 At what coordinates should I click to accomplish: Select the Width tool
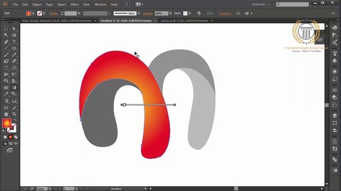pyautogui.click(x=6, y=74)
